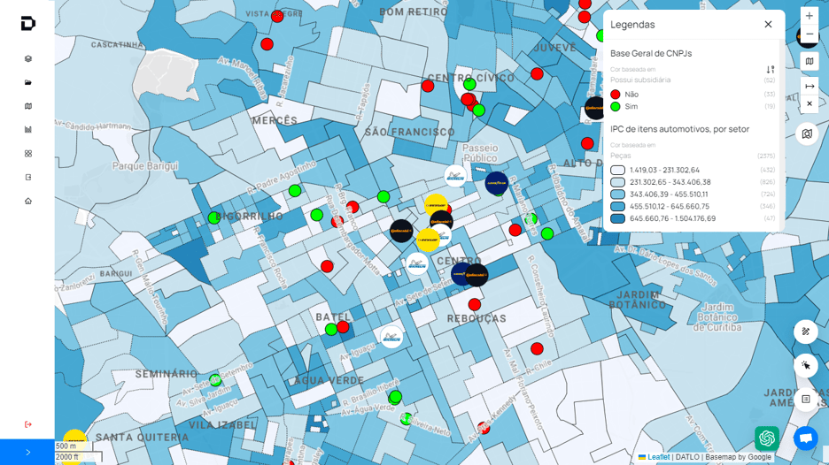This screenshot has width=829, height=465.
Task: Open the blue chat support bubble
Action: pyautogui.click(x=806, y=438)
